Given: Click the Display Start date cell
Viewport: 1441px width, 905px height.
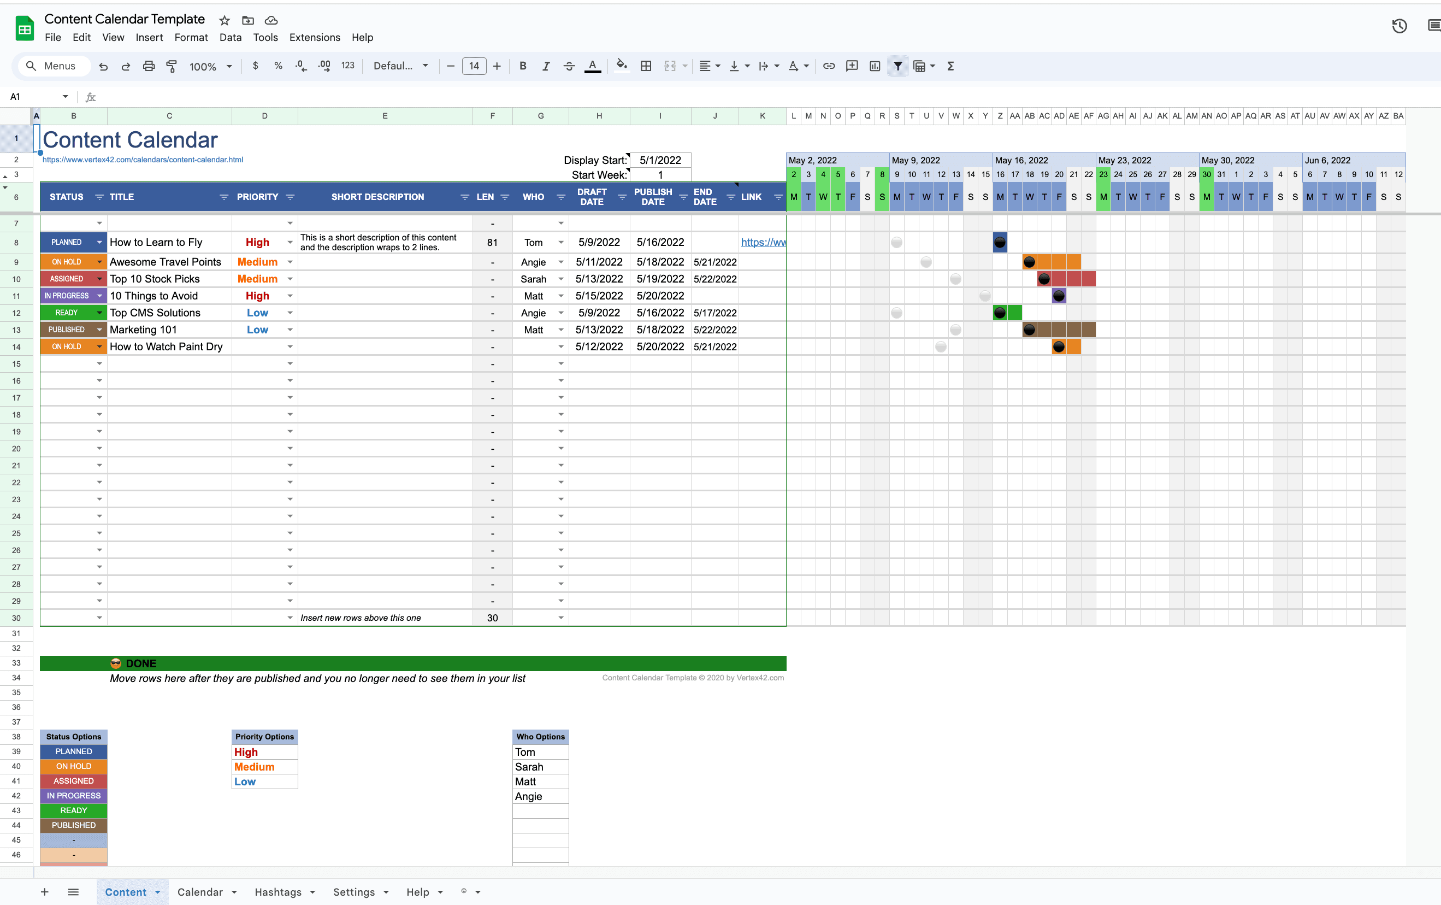Looking at the screenshot, I should (x=660, y=160).
